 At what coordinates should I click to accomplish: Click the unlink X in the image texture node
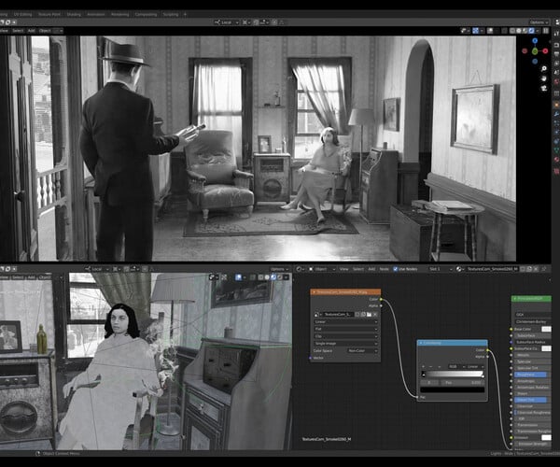tap(375, 315)
